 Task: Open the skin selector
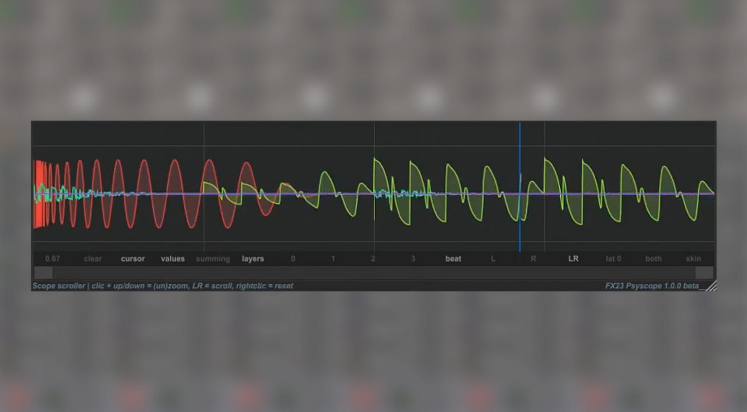pos(693,258)
